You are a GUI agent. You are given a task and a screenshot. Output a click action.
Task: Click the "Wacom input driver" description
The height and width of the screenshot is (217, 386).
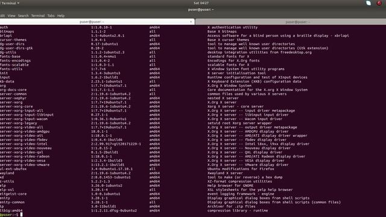click(245, 119)
